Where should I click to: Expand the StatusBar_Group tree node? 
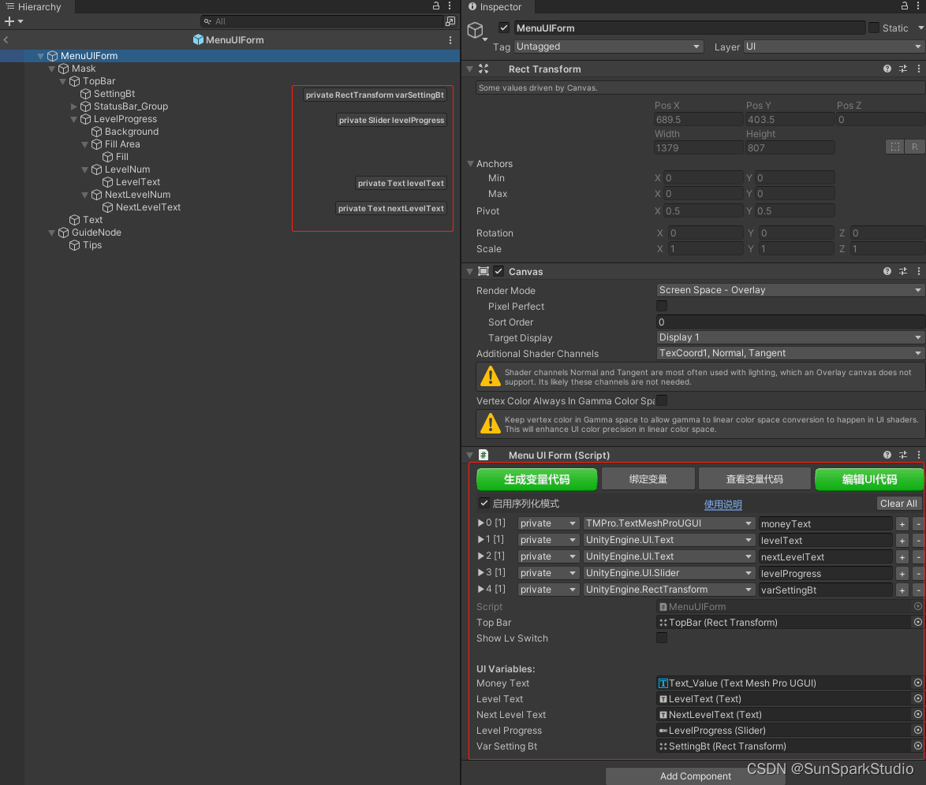74,106
